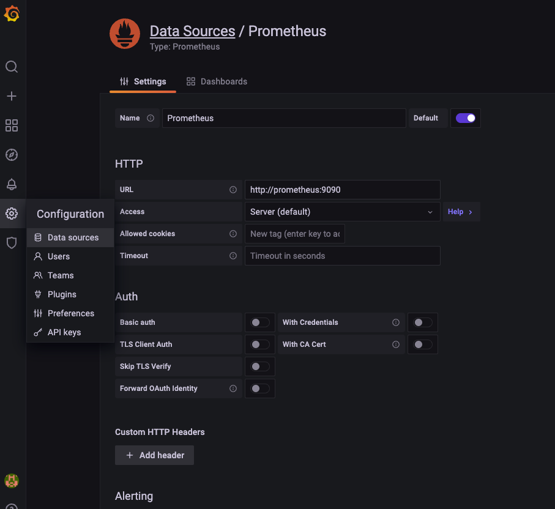Enable the With CA Cert toggle
Image resolution: width=555 pixels, height=509 pixels.
click(x=423, y=344)
